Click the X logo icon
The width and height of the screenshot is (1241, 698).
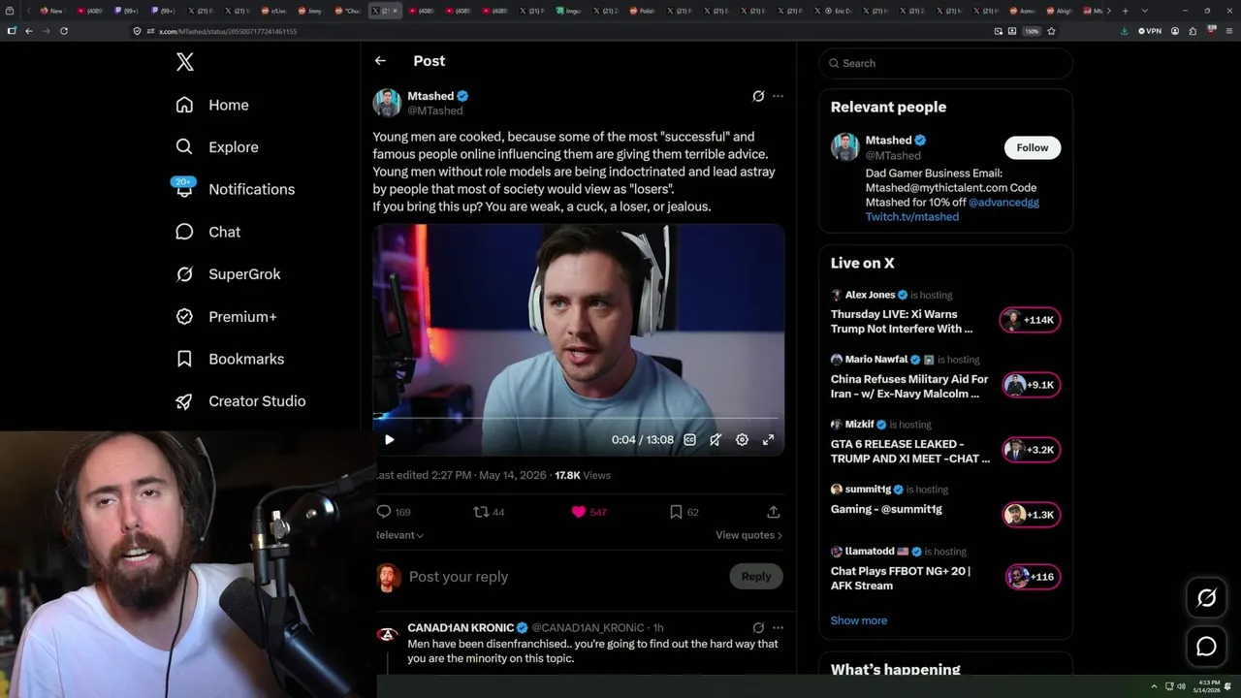pyautogui.click(x=185, y=62)
